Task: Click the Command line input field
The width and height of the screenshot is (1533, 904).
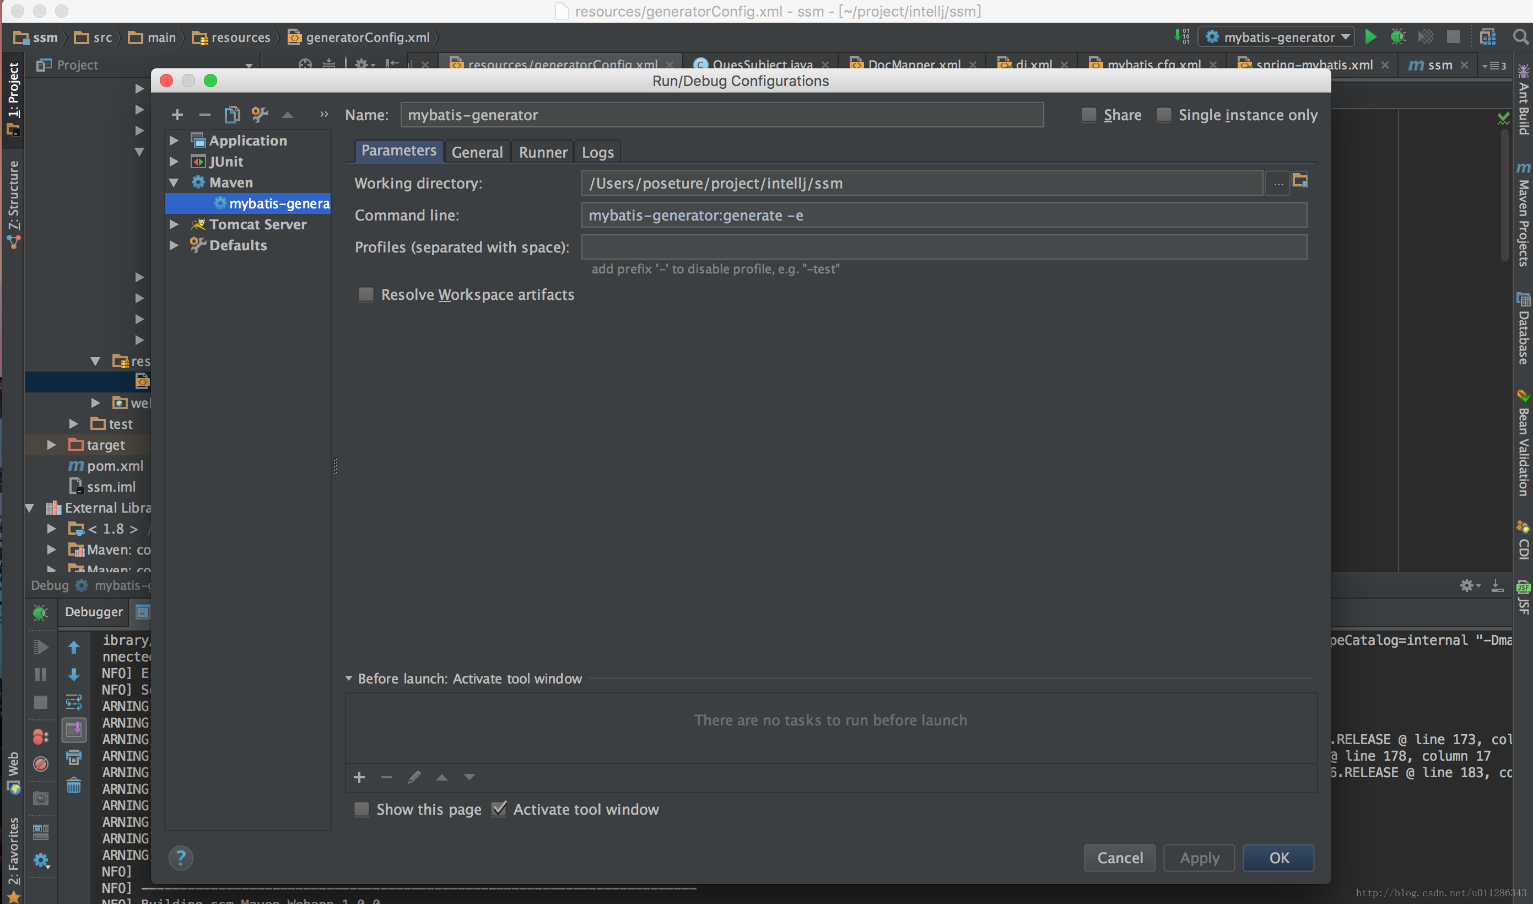Action: pyautogui.click(x=943, y=216)
